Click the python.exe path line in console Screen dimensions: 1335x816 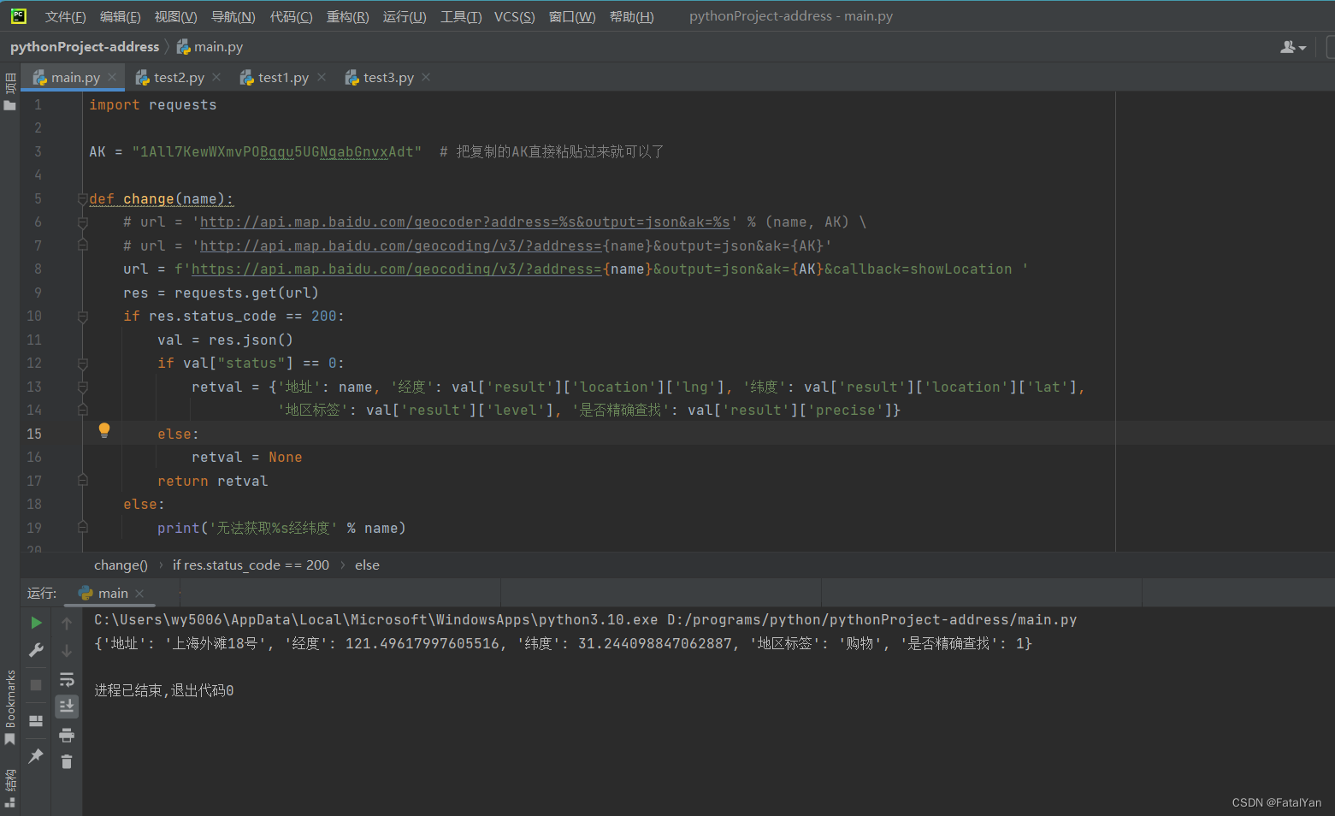tap(585, 620)
